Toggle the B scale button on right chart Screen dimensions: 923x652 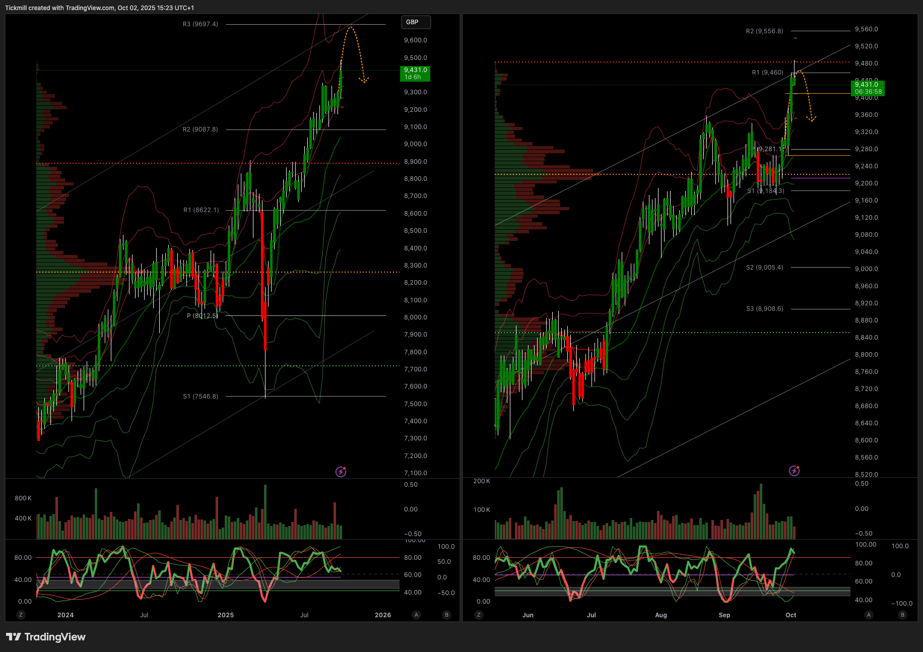[902, 615]
